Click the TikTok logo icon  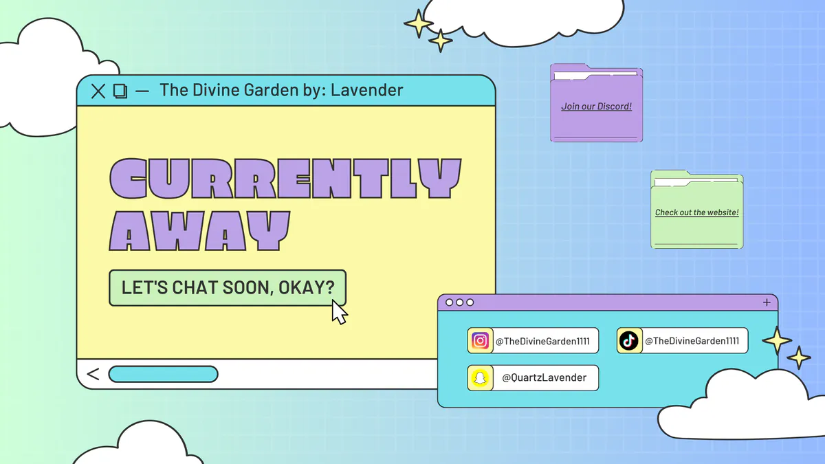pyautogui.click(x=628, y=340)
